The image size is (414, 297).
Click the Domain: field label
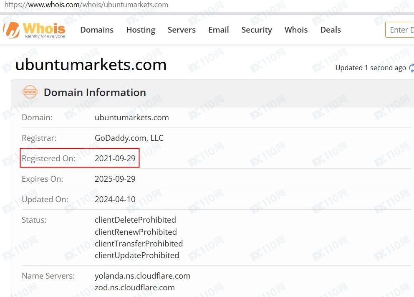37,117
